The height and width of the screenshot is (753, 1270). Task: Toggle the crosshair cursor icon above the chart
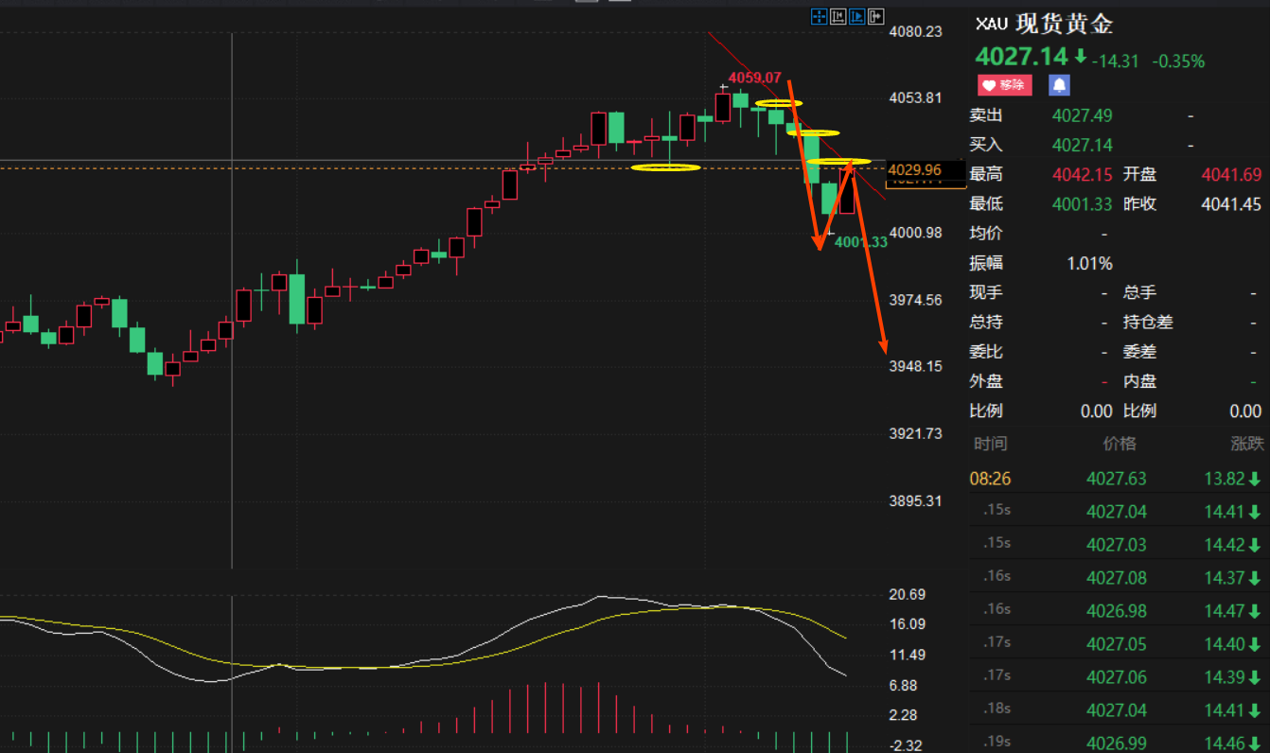[820, 16]
